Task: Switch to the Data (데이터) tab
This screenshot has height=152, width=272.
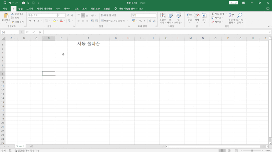Action: [67, 8]
